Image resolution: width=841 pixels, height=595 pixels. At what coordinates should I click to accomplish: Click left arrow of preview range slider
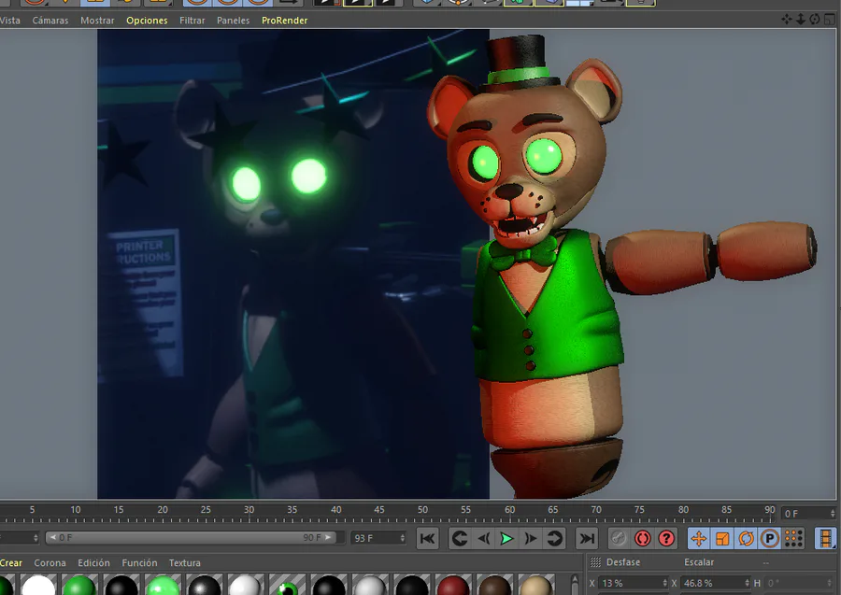click(x=52, y=537)
